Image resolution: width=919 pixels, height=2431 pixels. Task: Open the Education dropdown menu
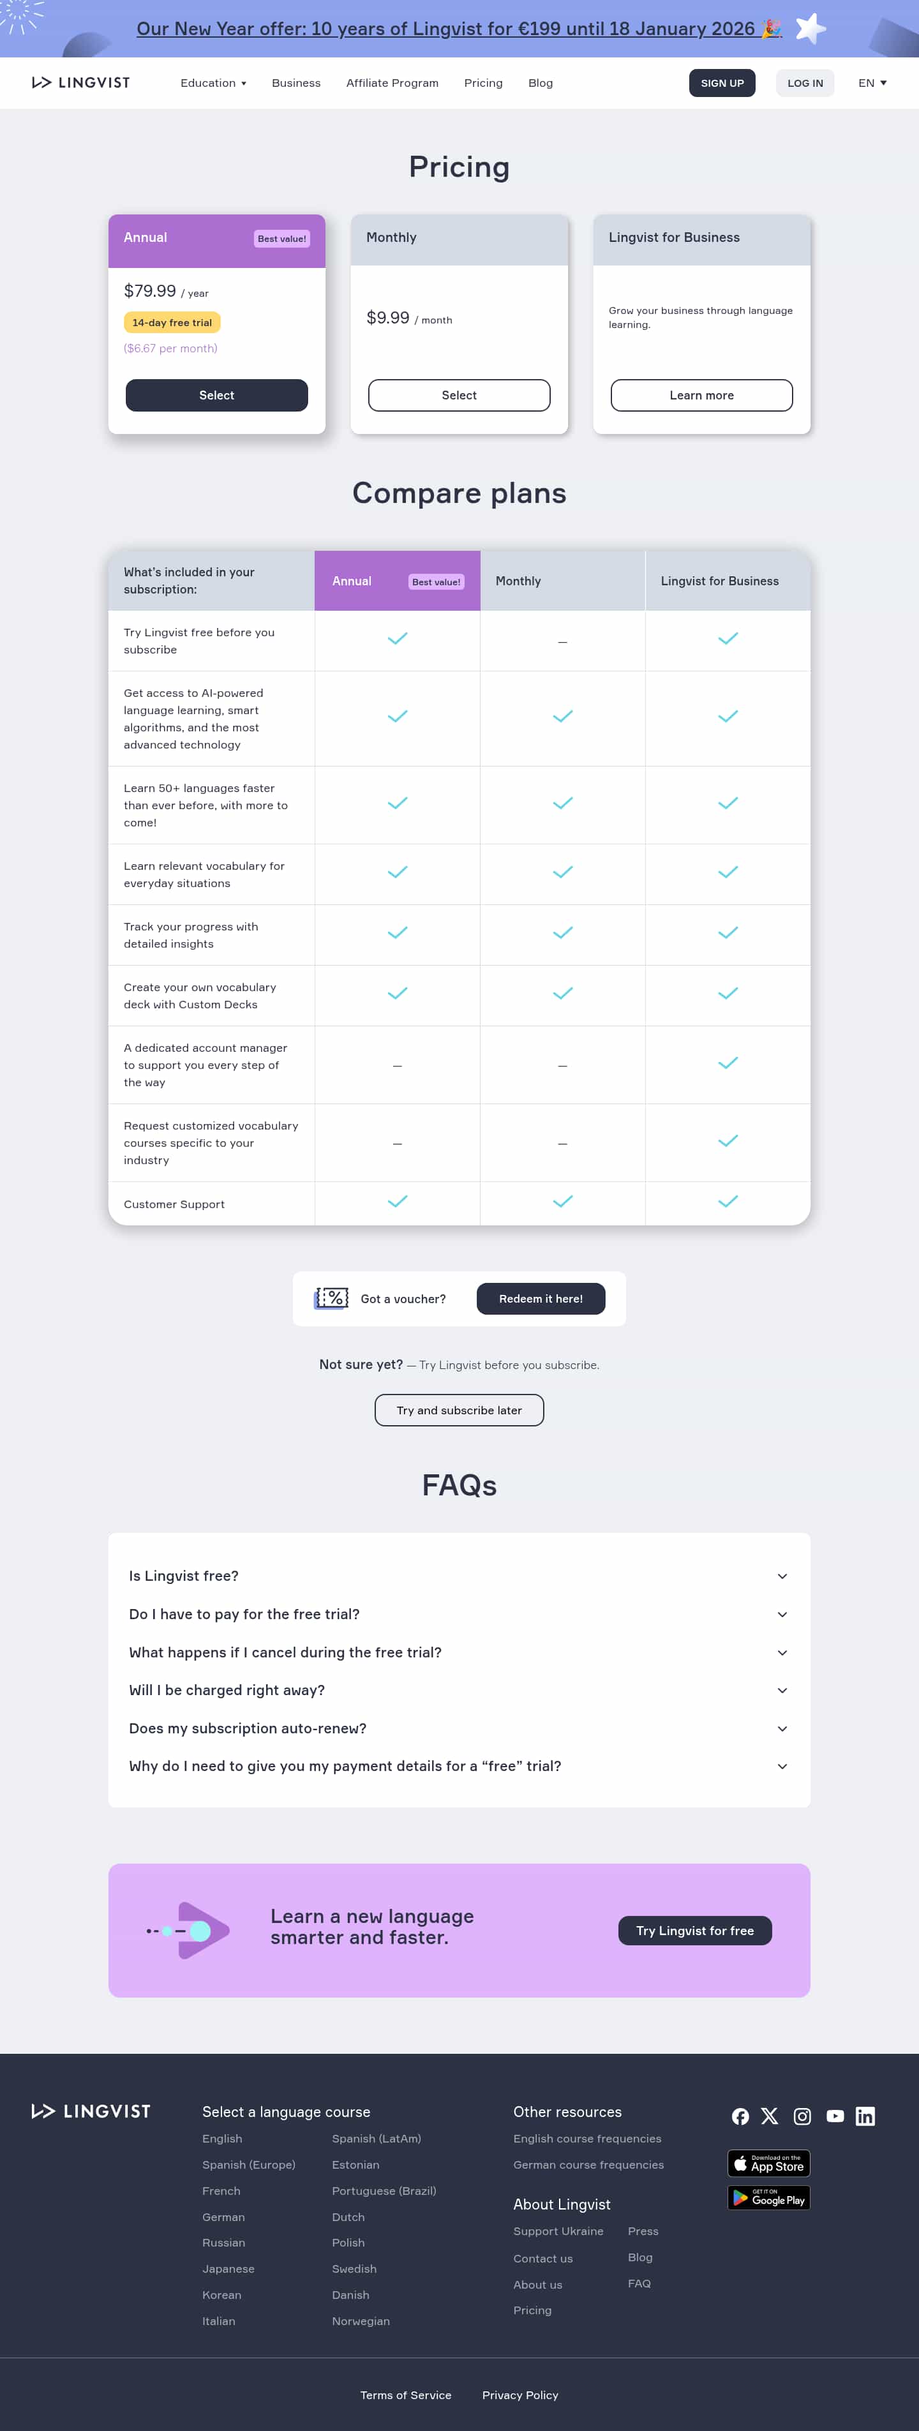213,83
